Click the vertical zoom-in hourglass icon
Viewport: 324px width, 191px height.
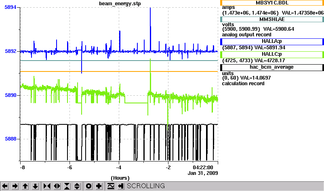(67, 186)
